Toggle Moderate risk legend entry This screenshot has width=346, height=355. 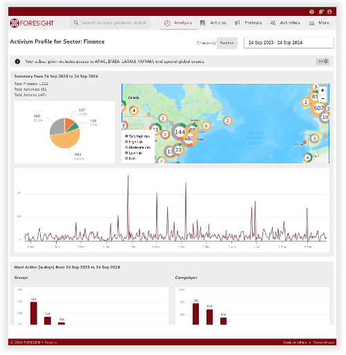pos(137,147)
